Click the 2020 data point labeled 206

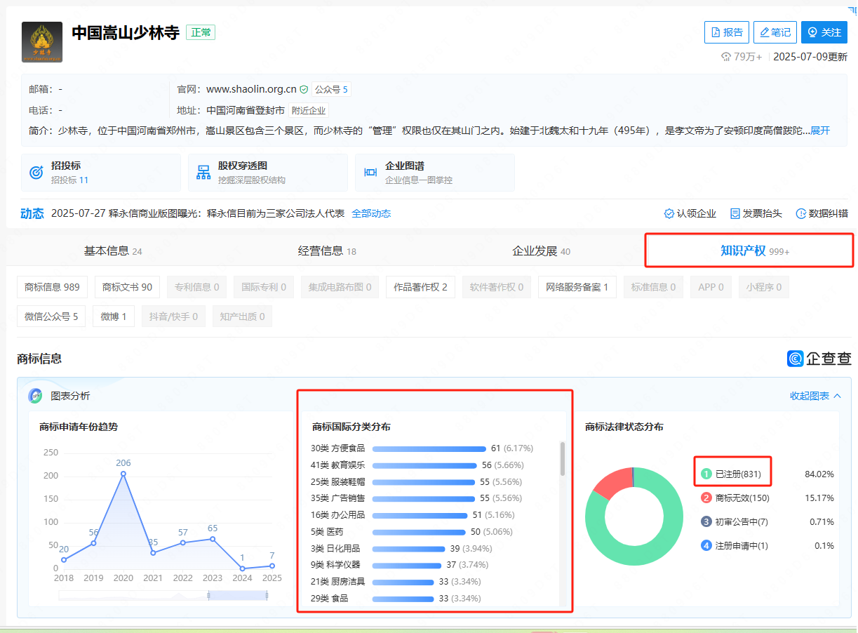123,474
